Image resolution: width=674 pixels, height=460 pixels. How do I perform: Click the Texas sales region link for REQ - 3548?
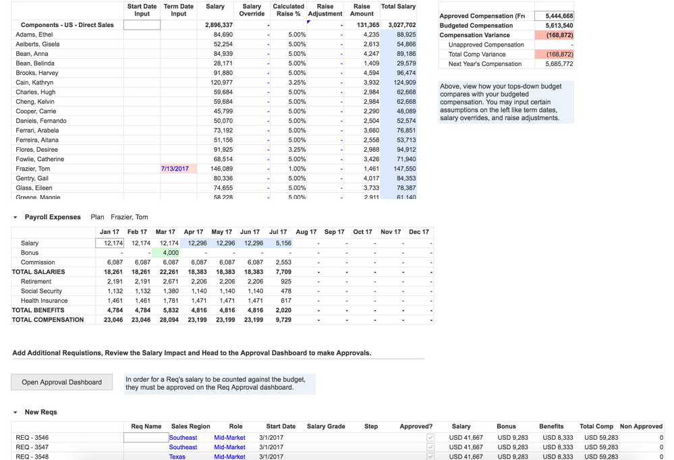pos(177,457)
